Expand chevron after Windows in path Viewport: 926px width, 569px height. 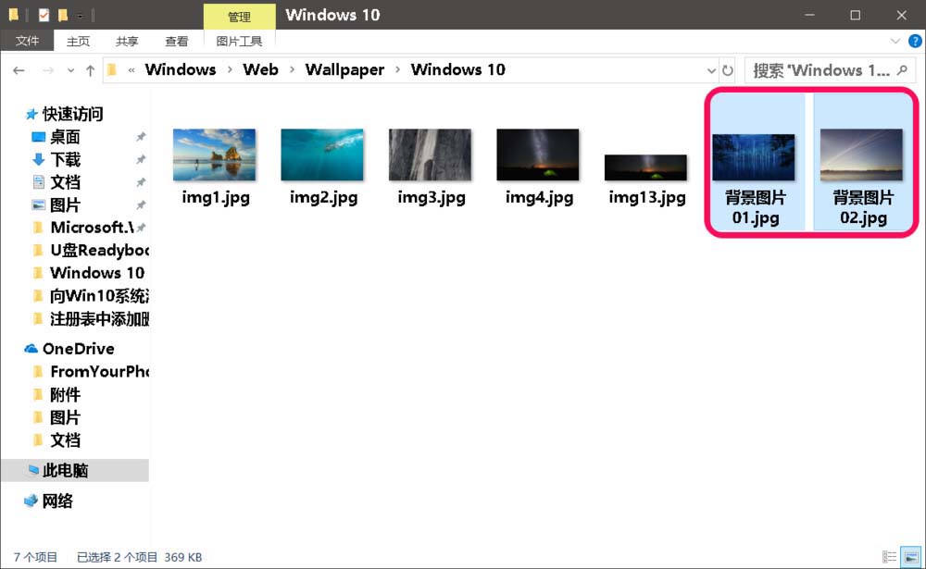(x=230, y=69)
